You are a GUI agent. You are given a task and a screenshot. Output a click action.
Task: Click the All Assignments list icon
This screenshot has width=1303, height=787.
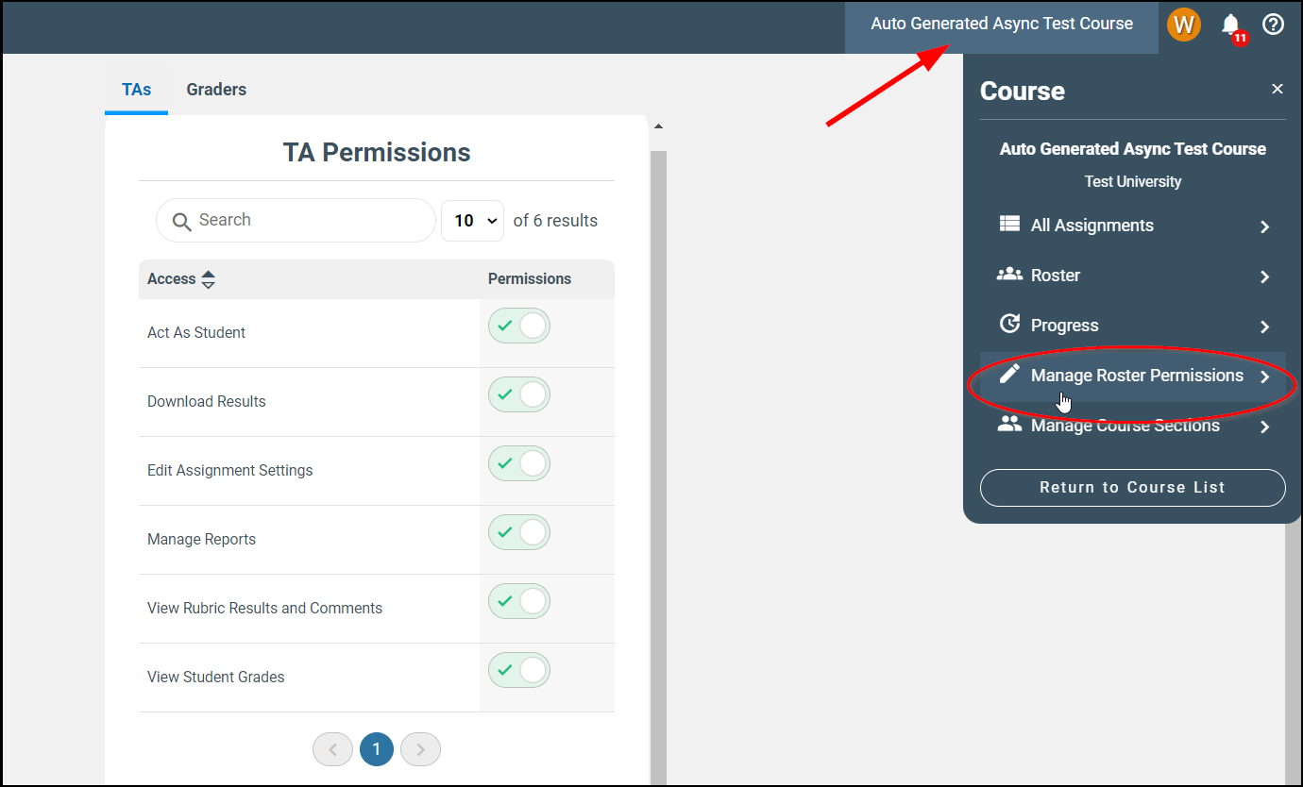(x=1009, y=224)
